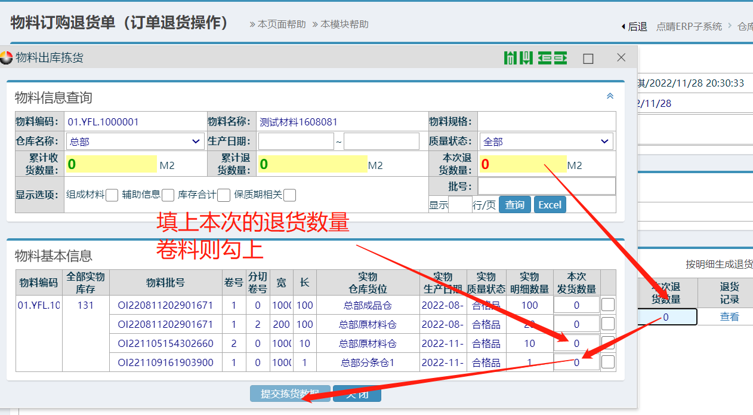Open 本页面帮助 link
This screenshot has height=415, width=753.
click(x=277, y=24)
